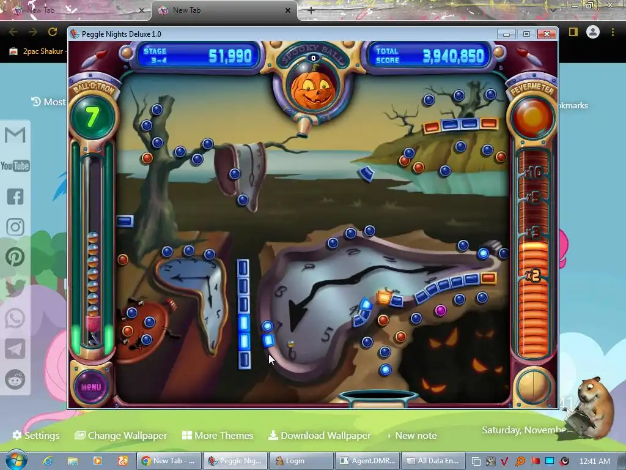Switch to Login taskbar button
This screenshot has height=470, width=626.
click(301, 461)
